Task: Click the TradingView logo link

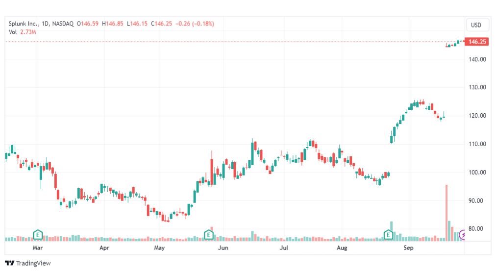Action: 28,263
